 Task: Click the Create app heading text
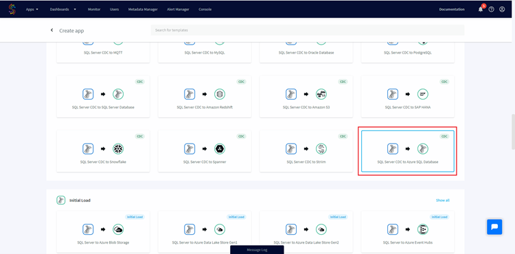pyautogui.click(x=71, y=30)
